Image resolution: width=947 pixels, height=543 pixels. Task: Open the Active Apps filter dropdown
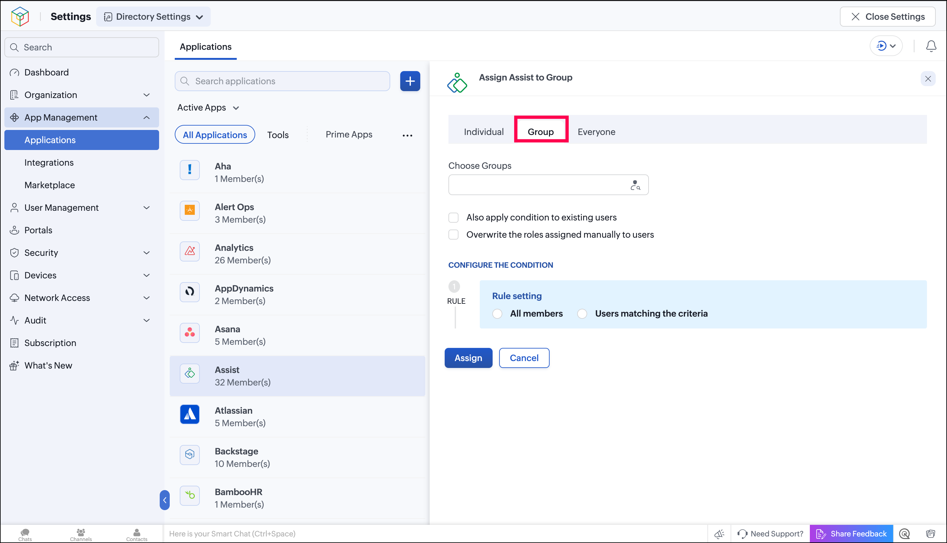click(x=208, y=108)
